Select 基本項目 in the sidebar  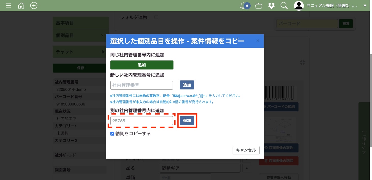[81, 23]
